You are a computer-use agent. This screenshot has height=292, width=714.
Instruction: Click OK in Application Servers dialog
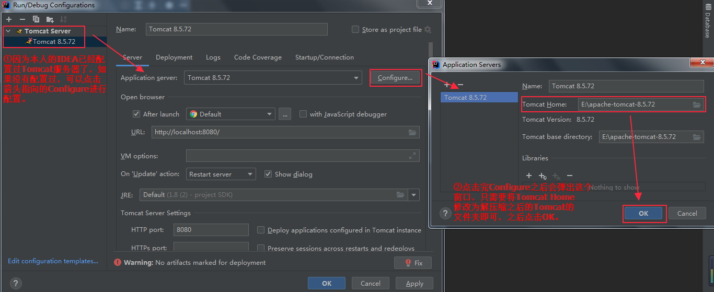pos(643,213)
